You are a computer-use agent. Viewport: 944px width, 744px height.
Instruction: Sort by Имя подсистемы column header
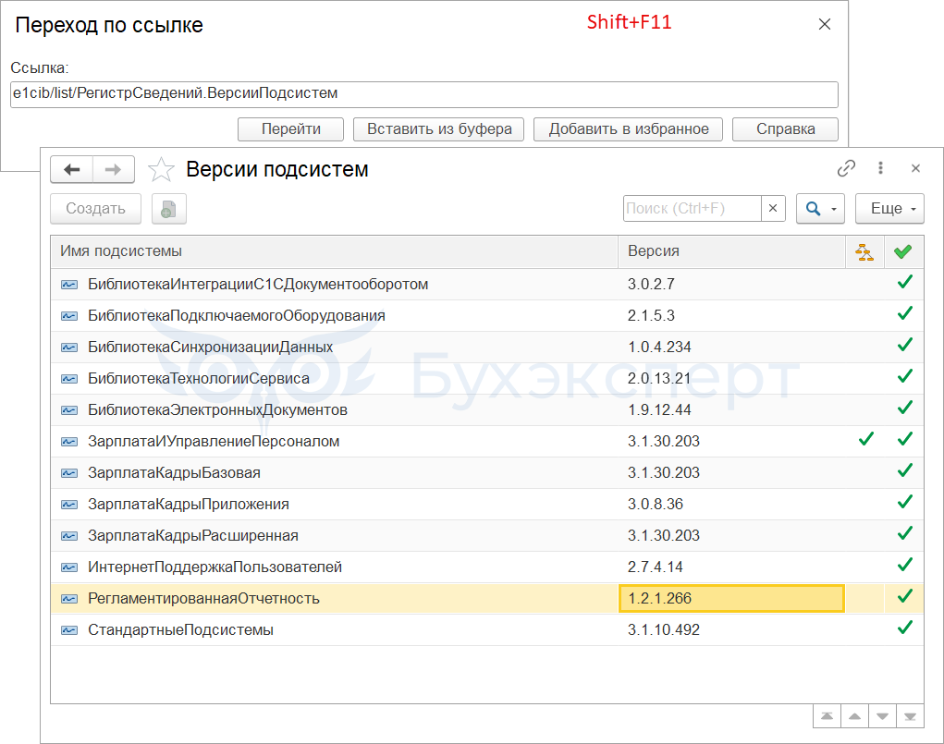point(334,251)
